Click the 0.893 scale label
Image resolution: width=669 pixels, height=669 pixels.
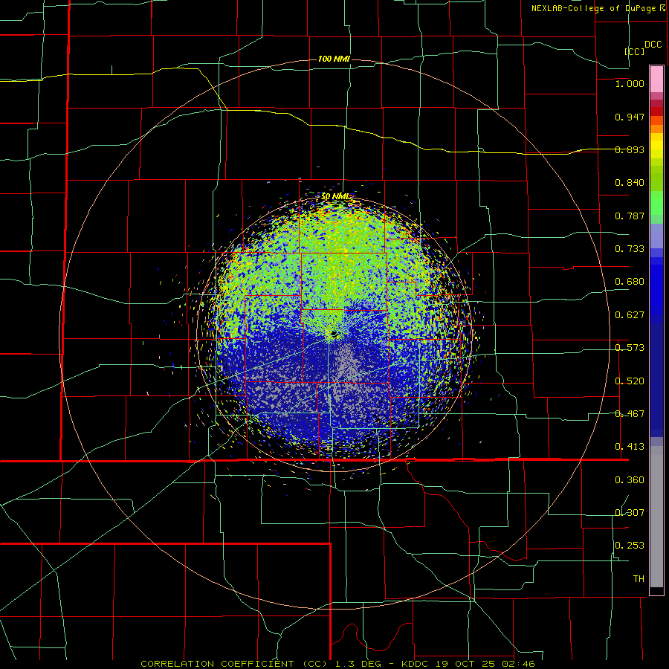click(x=630, y=149)
